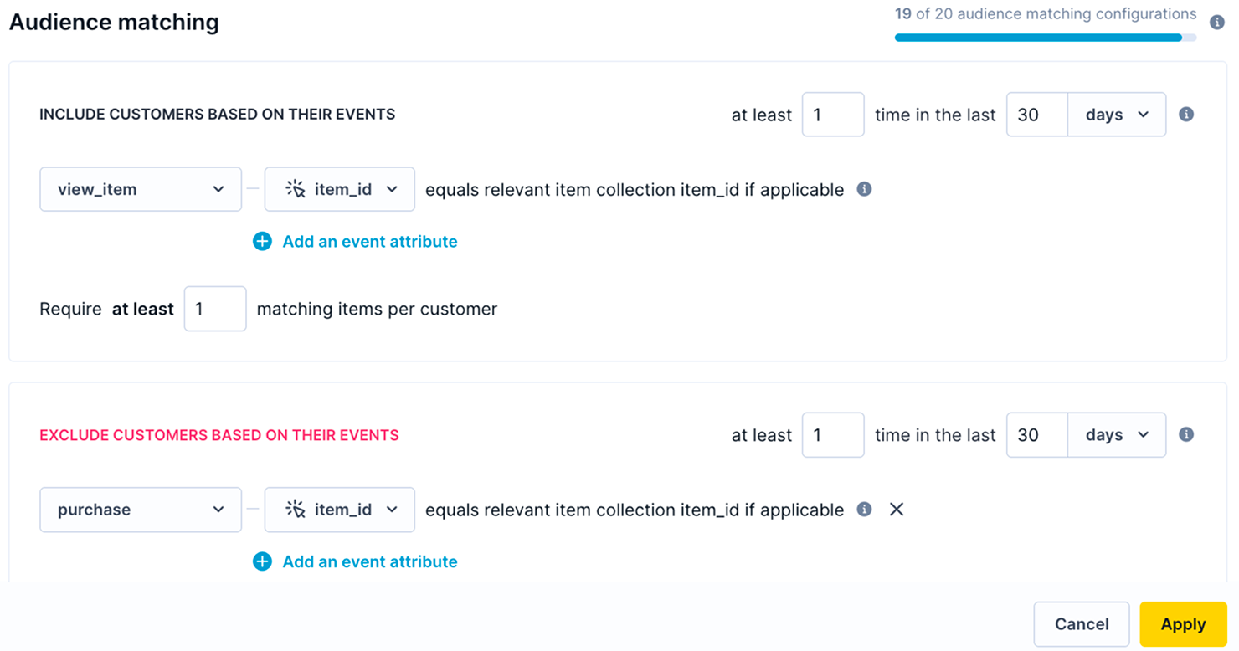
Task: Click plus icon under view_item attribute
Action: click(262, 241)
